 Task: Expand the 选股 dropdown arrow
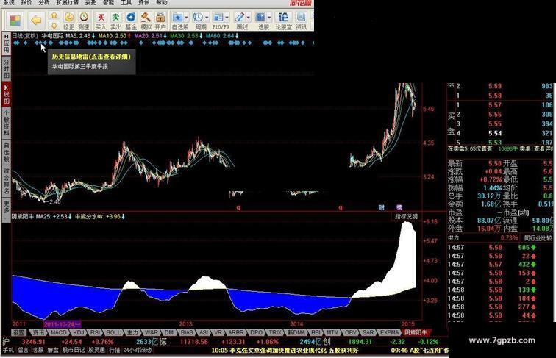point(269,17)
